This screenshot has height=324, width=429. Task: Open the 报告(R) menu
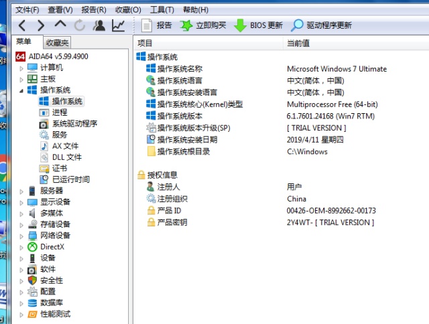(94, 10)
